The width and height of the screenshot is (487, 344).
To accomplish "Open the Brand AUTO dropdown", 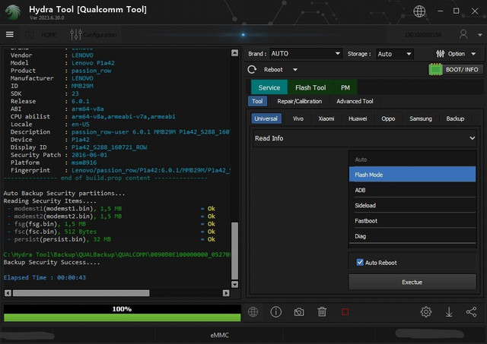I will (x=306, y=54).
